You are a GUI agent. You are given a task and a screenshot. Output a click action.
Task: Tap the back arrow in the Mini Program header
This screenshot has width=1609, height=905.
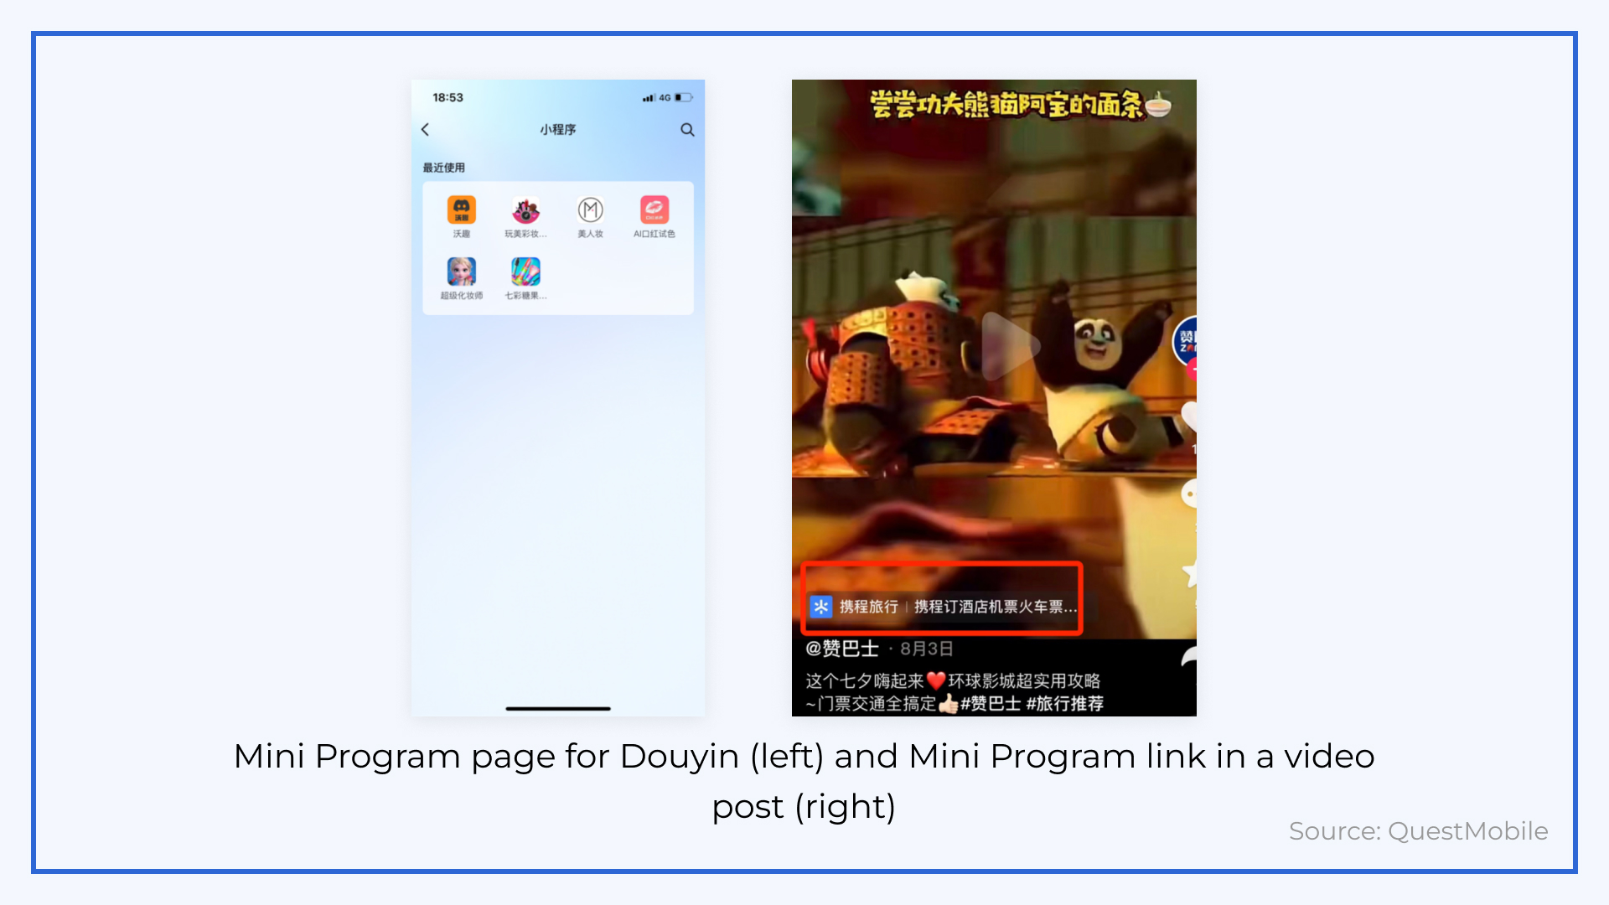425,129
